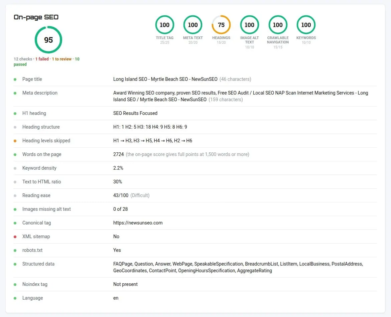This screenshot has height=317, width=391.
Task: Click the robots.txt value 'Yes'
Action: (x=117, y=251)
